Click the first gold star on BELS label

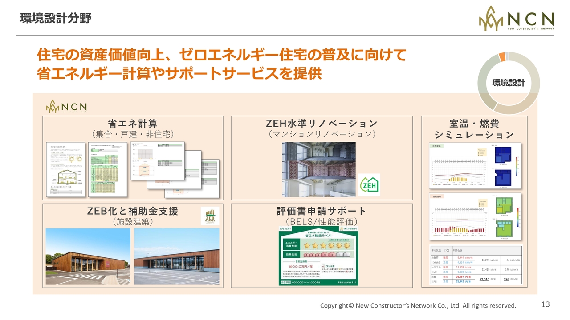tap(307, 245)
